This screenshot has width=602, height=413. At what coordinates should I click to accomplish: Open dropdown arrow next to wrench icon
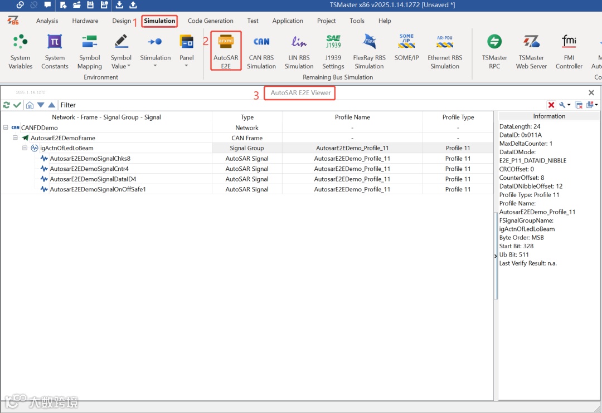point(569,105)
